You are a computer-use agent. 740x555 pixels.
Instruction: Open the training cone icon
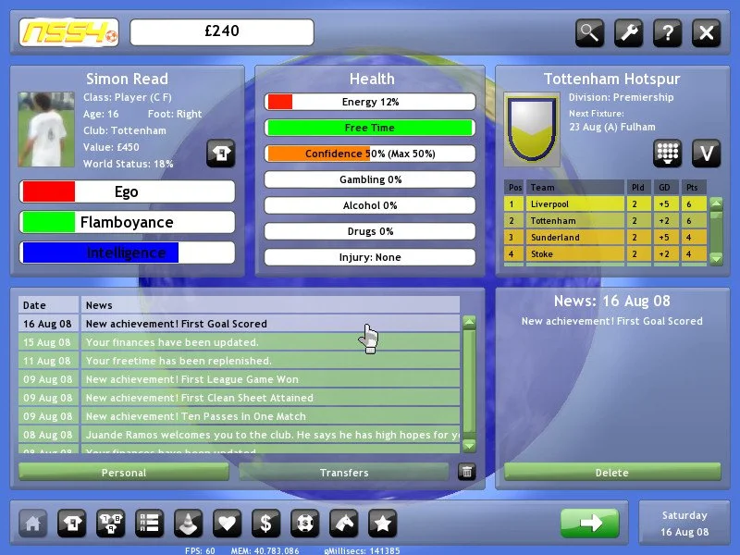pos(188,524)
